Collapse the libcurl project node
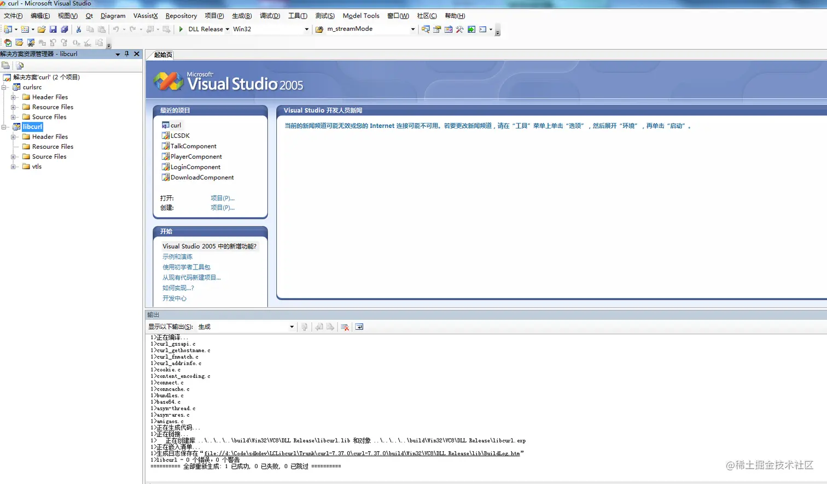The width and height of the screenshot is (827, 484). (x=4, y=127)
